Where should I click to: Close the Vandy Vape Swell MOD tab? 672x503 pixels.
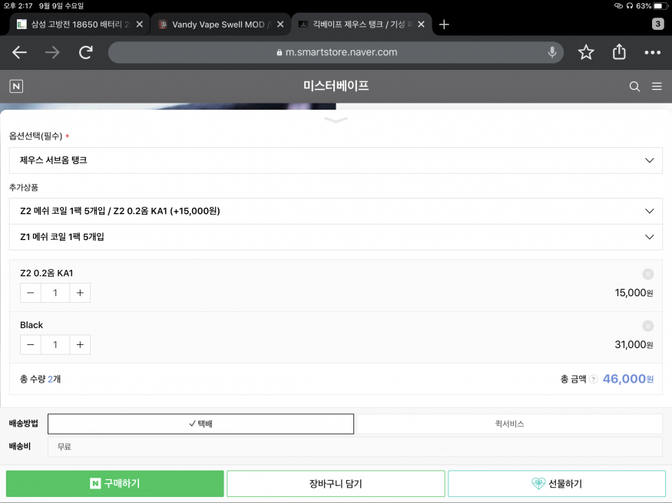pyautogui.click(x=280, y=25)
